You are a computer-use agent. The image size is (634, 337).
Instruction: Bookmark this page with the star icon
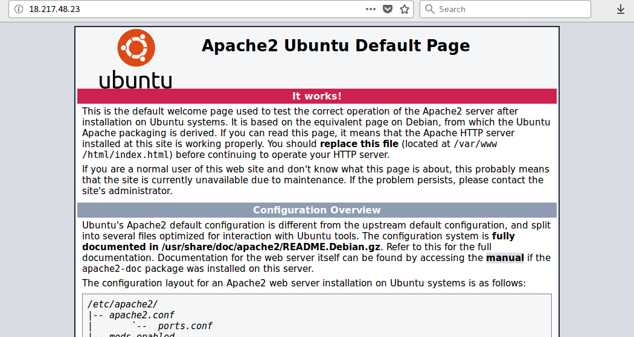pos(405,9)
